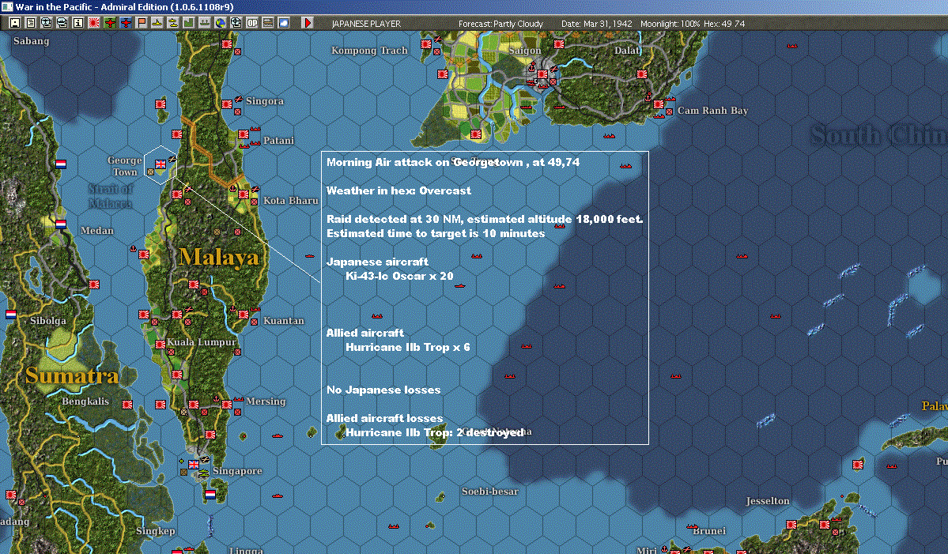Viewport: 948px width, 554px height.
Task: Open the document list toolbar icon
Action: [31, 23]
